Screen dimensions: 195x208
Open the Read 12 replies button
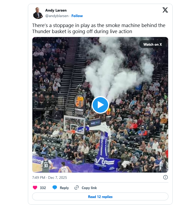100,197
